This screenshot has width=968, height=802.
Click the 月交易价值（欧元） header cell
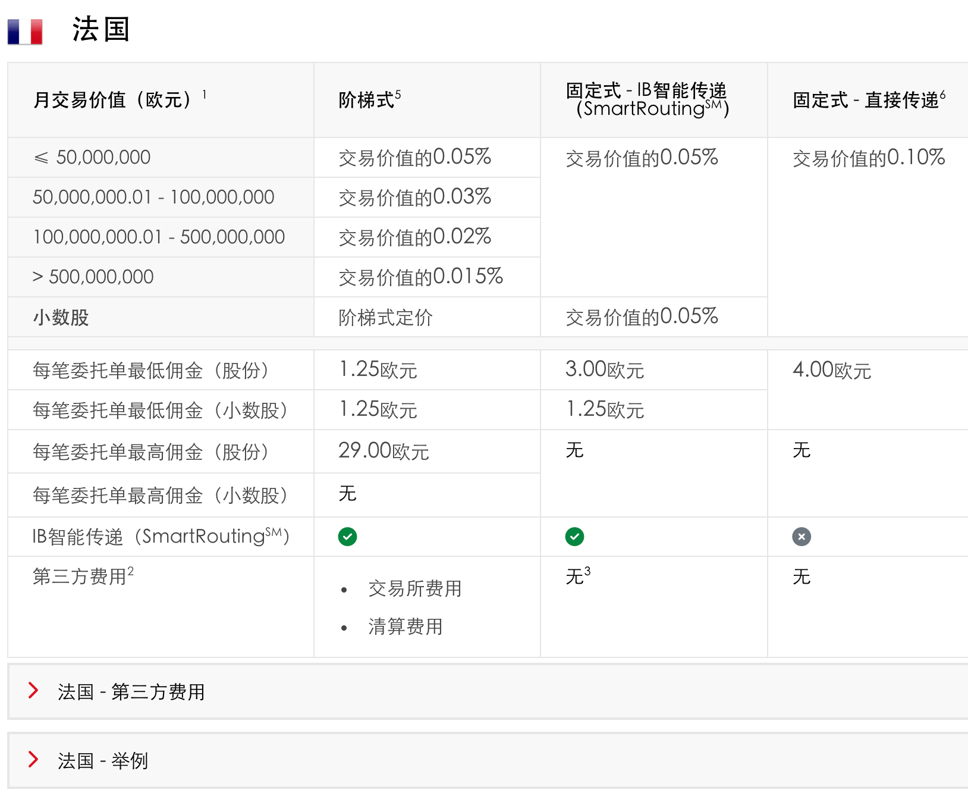coord(113,100)
